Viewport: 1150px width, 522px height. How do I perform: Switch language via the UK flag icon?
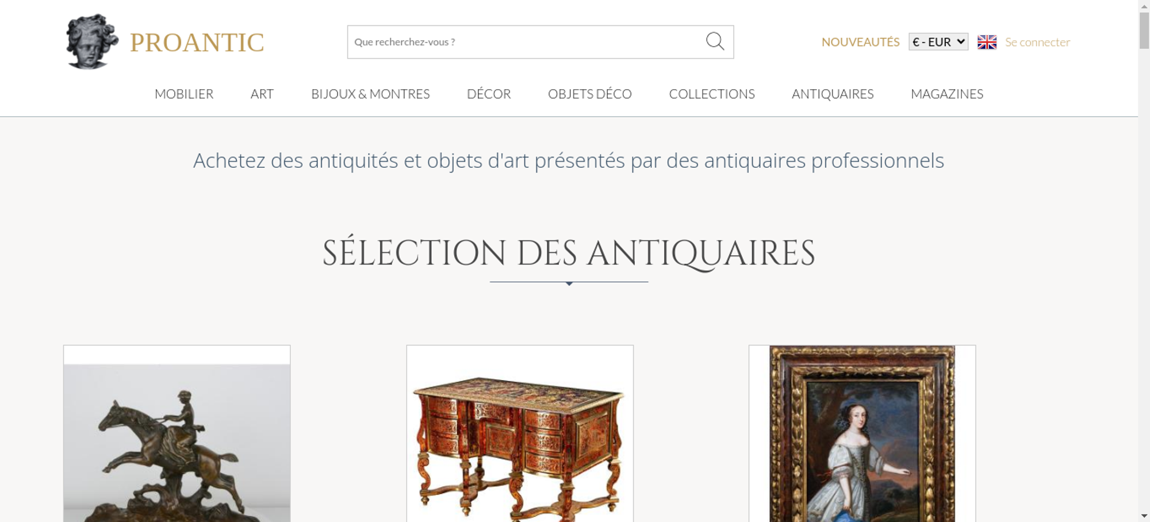987,42
